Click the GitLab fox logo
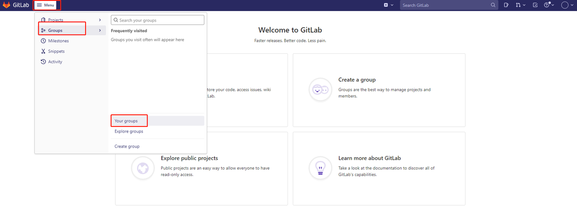Screen dimensions: 577x210 (7, 5)
